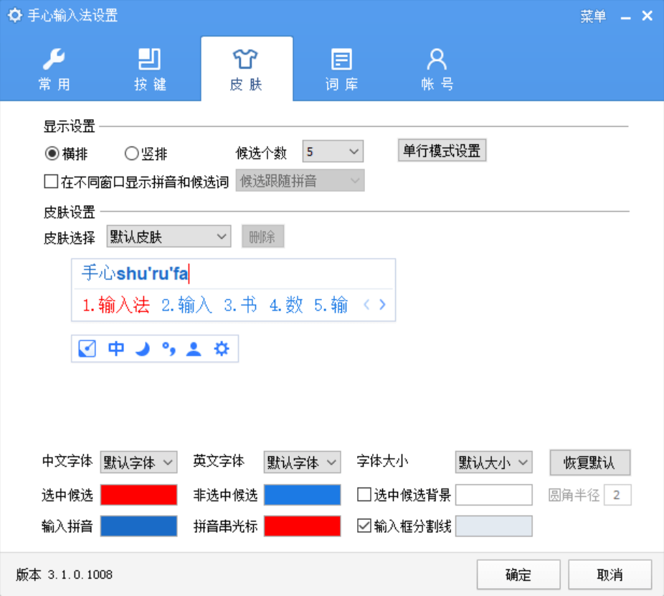
Task: Open the 菜单 menu
Action: click(x=593, y=16)
